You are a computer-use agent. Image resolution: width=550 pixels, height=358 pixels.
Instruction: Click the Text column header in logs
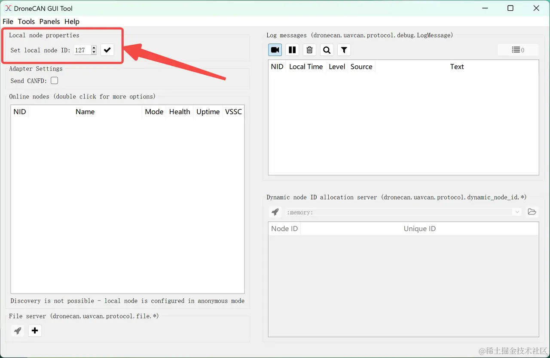click(x=457, y=67)
